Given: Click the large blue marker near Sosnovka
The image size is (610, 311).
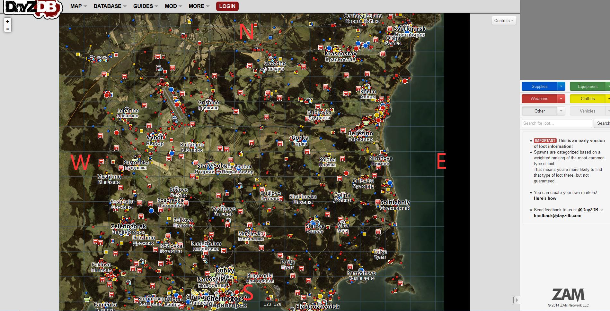Looking at the screenshot, I should click(x=151, y=211).
